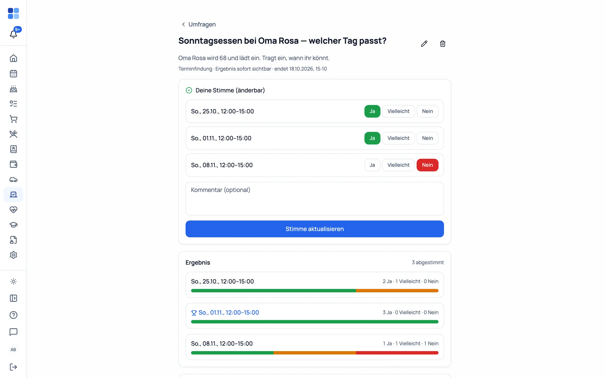Select Vielleicht for So., 25.10.
Image resolution: width=606 pixels, height=378 pixels.
coord(398,111)
